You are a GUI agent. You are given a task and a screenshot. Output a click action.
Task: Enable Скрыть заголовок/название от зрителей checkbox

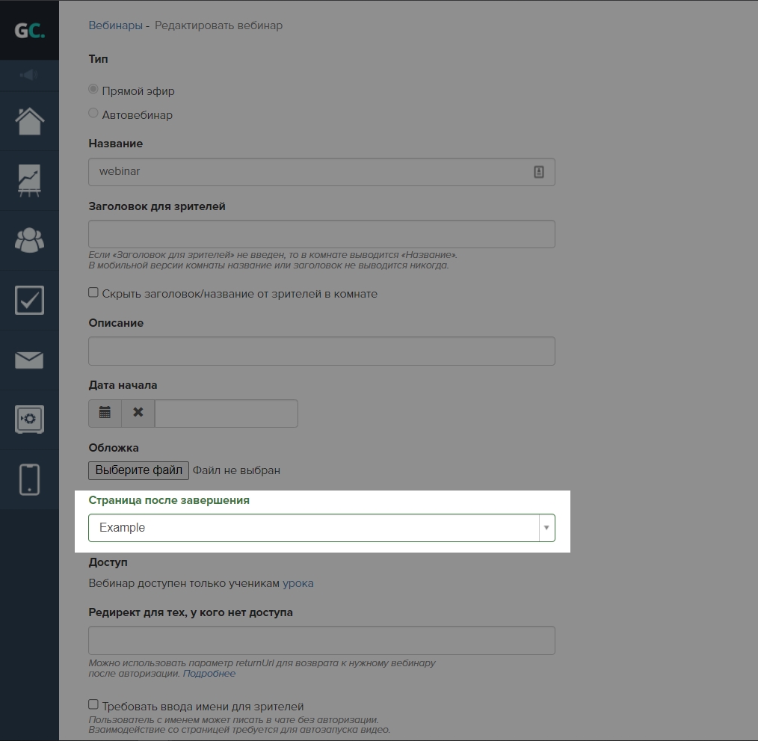tap(93, 292)
